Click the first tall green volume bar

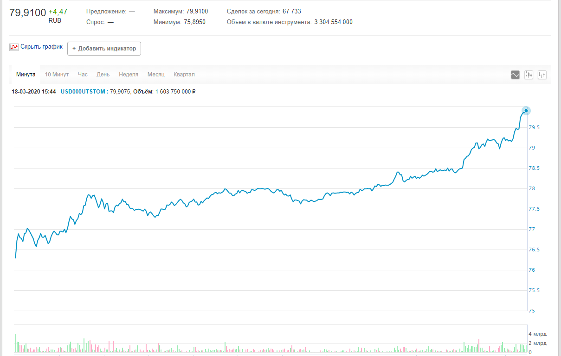(15, 343)
